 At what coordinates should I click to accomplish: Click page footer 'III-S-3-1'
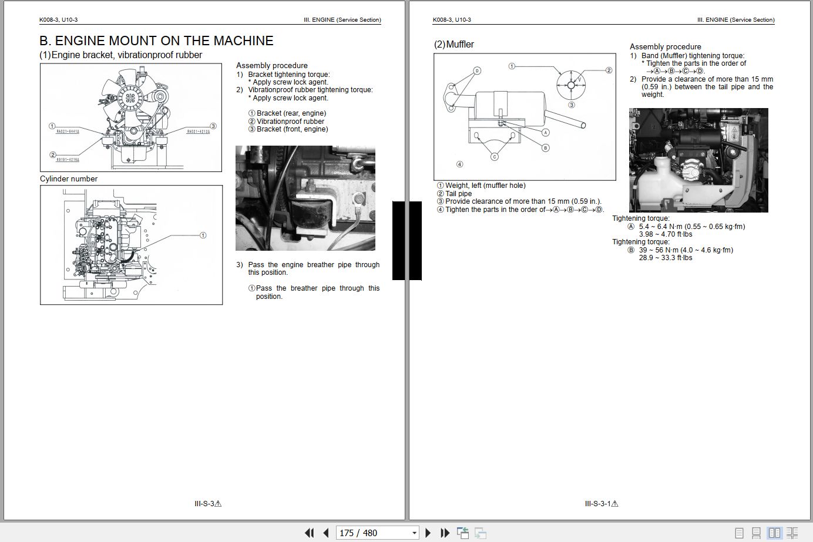click(x=602, y=504)
